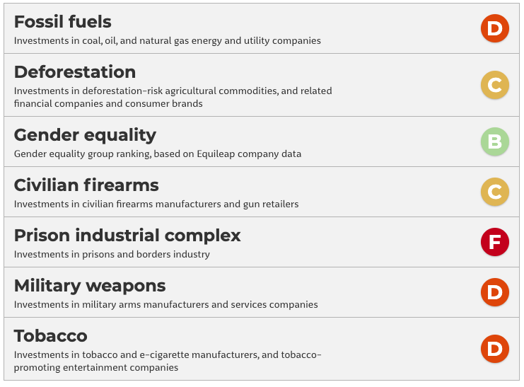524x387 pixels.
Task: Open the Deforestation heading
Action: click(x=75, y=72)
